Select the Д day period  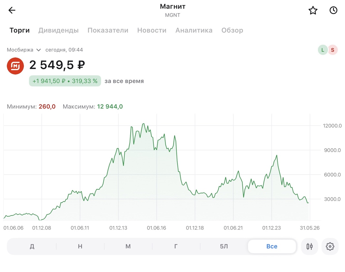32,246
